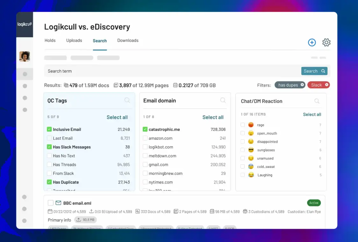Click the Active status badge
This screenshot has height=242, width=358.
click(314, 203)
